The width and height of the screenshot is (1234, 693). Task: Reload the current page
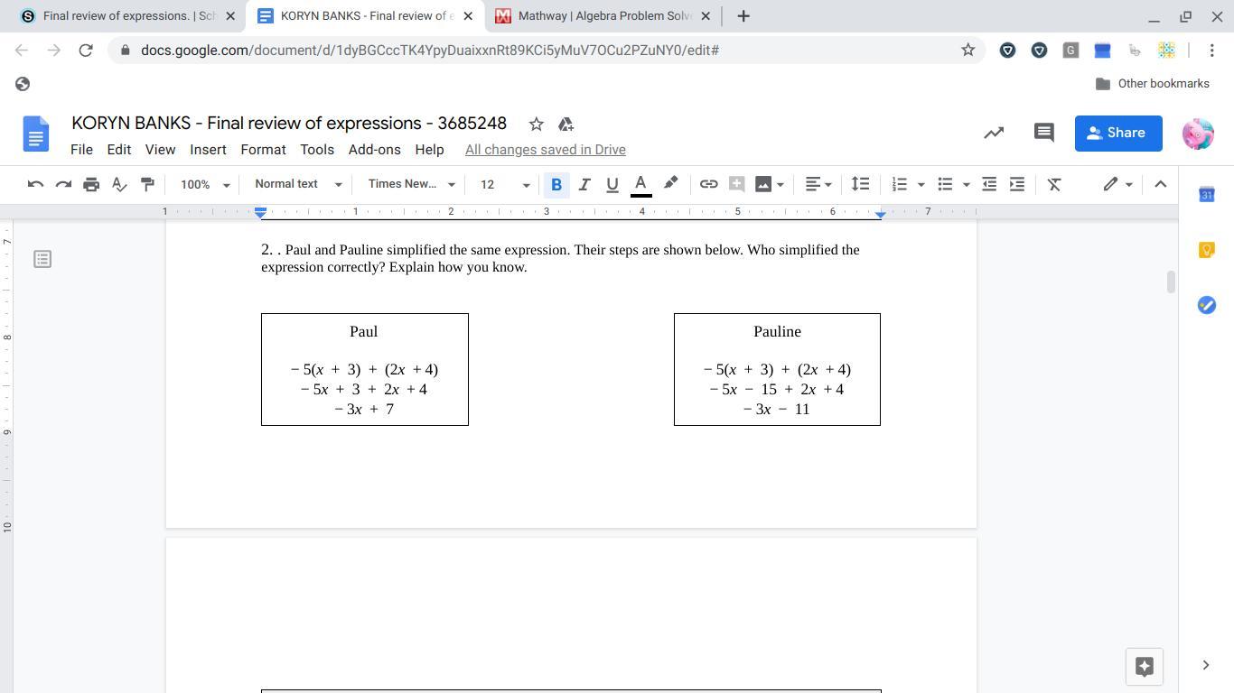pyautogui.click(x=86, y=51)
